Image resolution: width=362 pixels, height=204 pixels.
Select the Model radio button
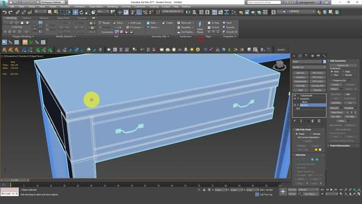click(x=296, y=134)
